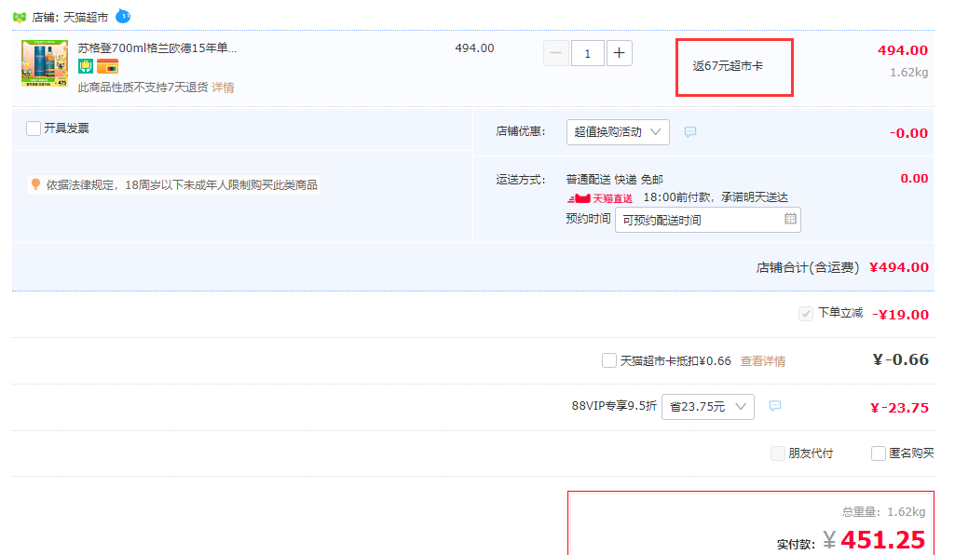Click the comment bubble icon beside 店铺优惠 dropdown
This screenshot has height=555, width=955.
[690, 132]
